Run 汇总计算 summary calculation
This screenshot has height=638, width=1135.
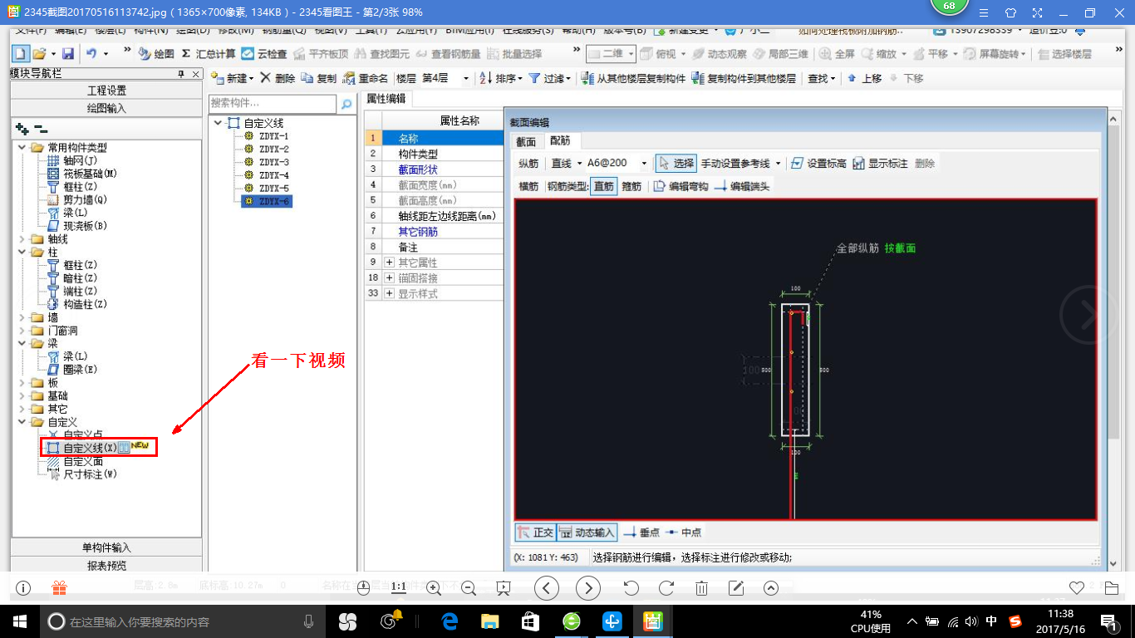tap(209, 53)
